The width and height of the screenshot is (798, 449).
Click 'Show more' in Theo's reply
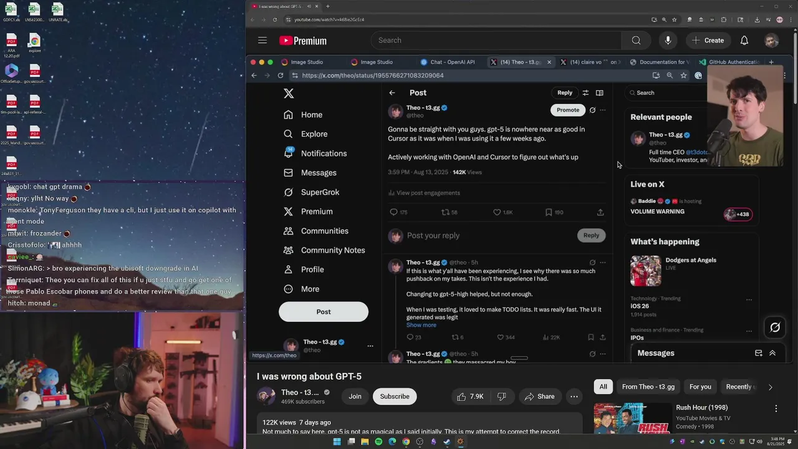(421, 325)
